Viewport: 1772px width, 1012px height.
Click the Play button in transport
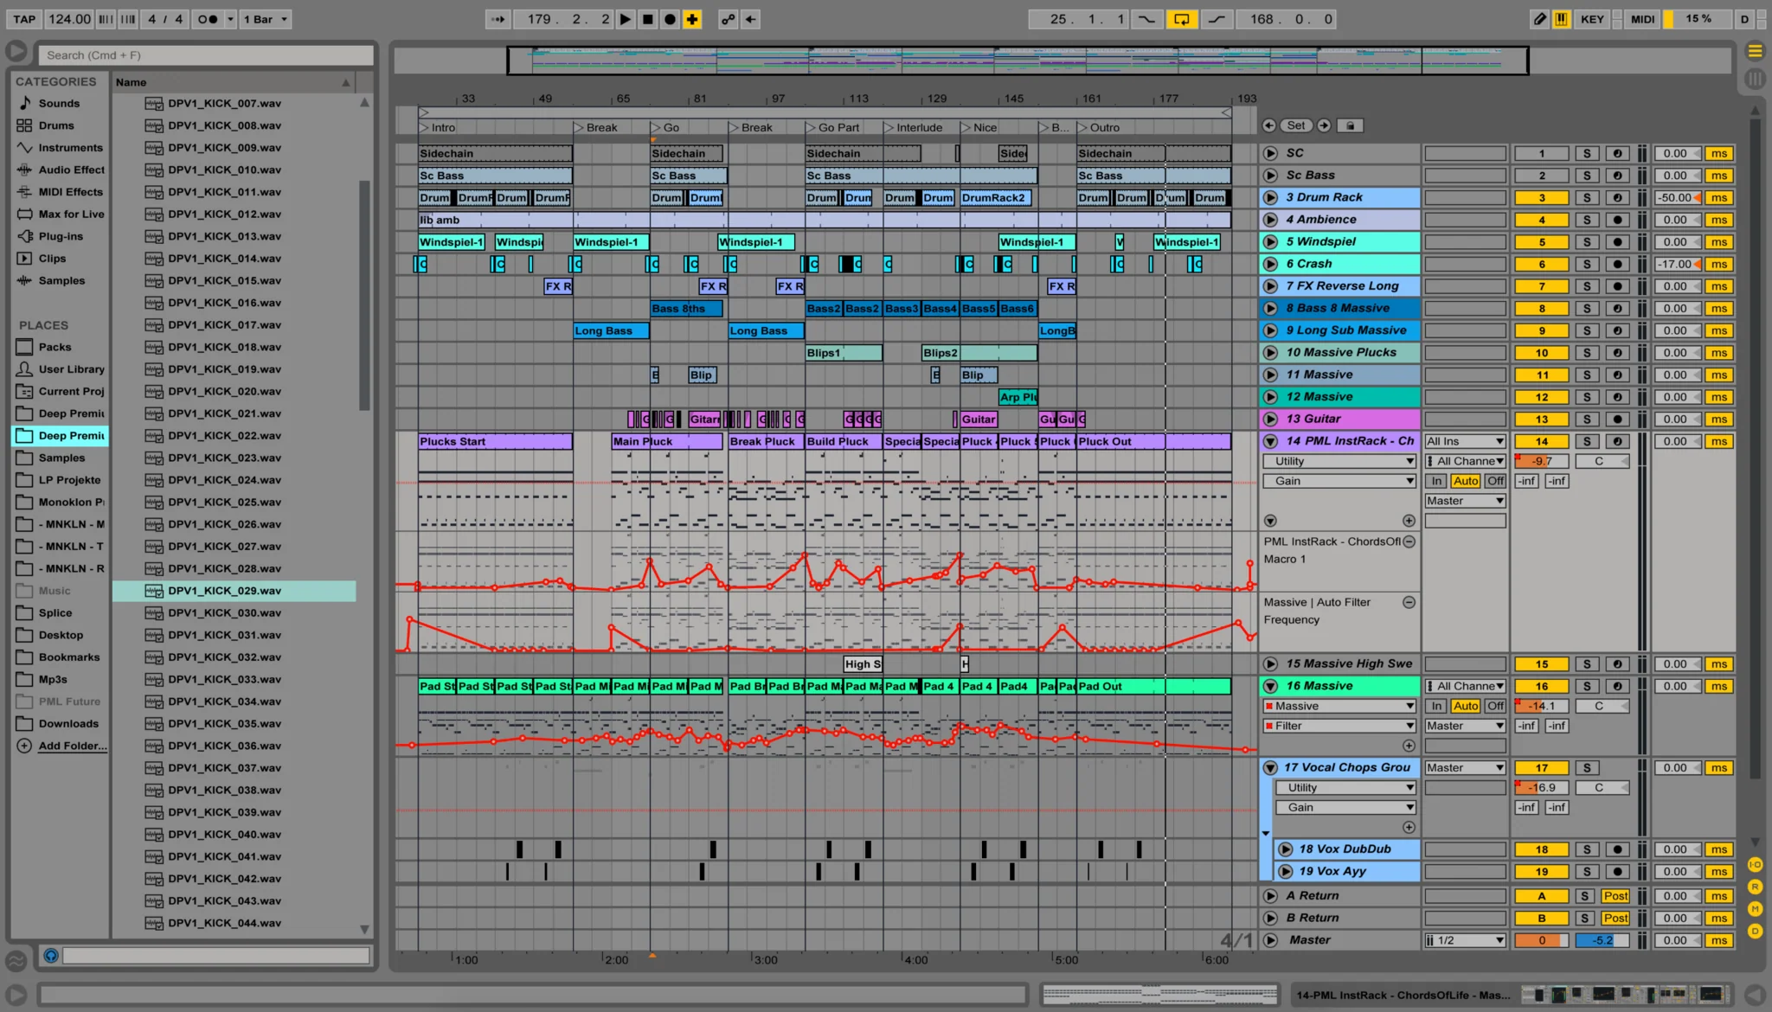[625, 19]
